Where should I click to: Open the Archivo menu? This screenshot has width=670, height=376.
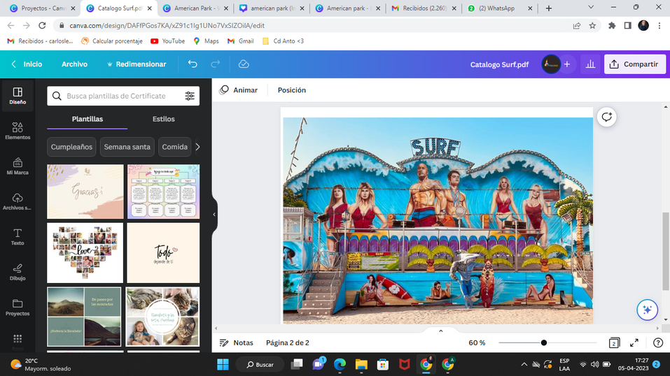tap(74, 64)
